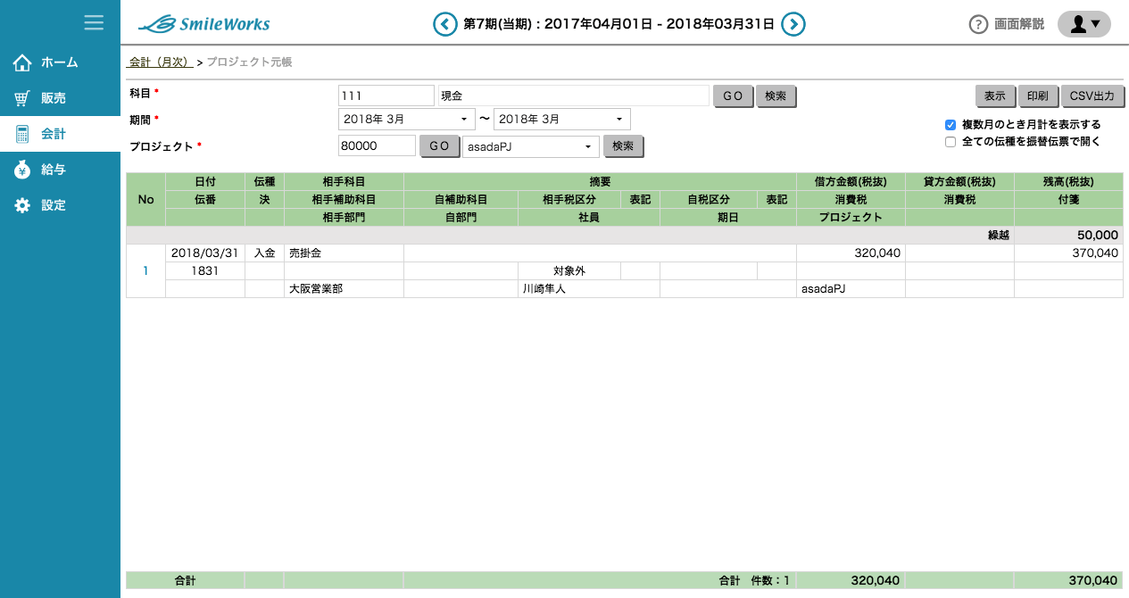This screenshot has width=1129, height=598.
Task: Open entry number 1 link
Action: pos(145,270)
